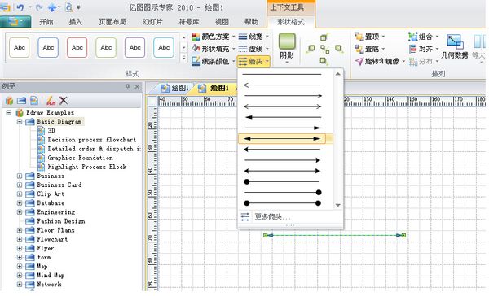This screenshot has height=296, width=489.
Task: Switch to the 视图 ribbon tab
Action: click(x=222, y=22)
